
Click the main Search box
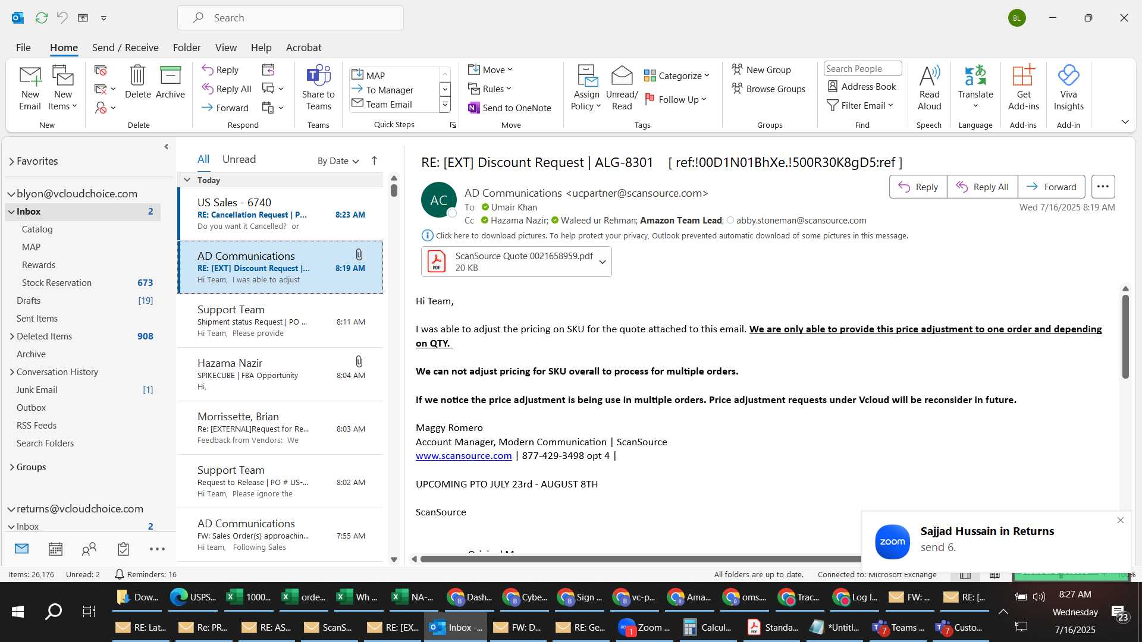tap(290, 18)
